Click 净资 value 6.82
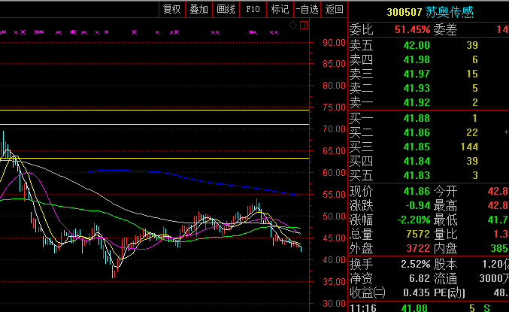This screenshot has height=312, width=509. click(x=420, y=279)
